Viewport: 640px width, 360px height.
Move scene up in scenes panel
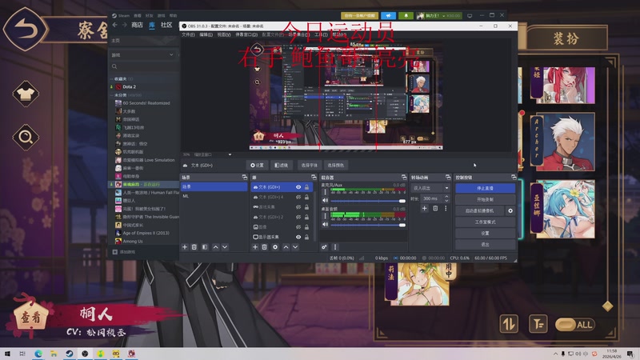tap(215, 247)
